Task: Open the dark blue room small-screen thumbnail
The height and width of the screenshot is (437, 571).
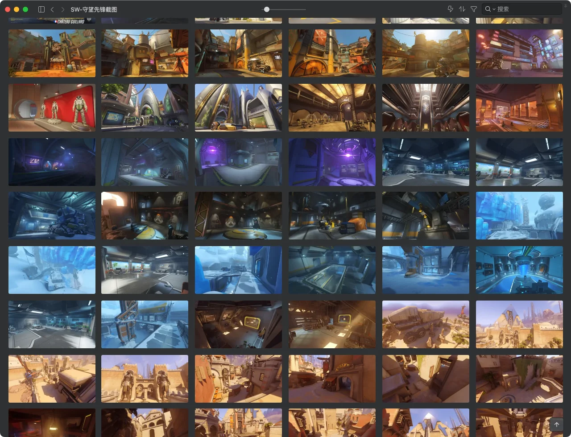Action: click(x=52, y=162)
